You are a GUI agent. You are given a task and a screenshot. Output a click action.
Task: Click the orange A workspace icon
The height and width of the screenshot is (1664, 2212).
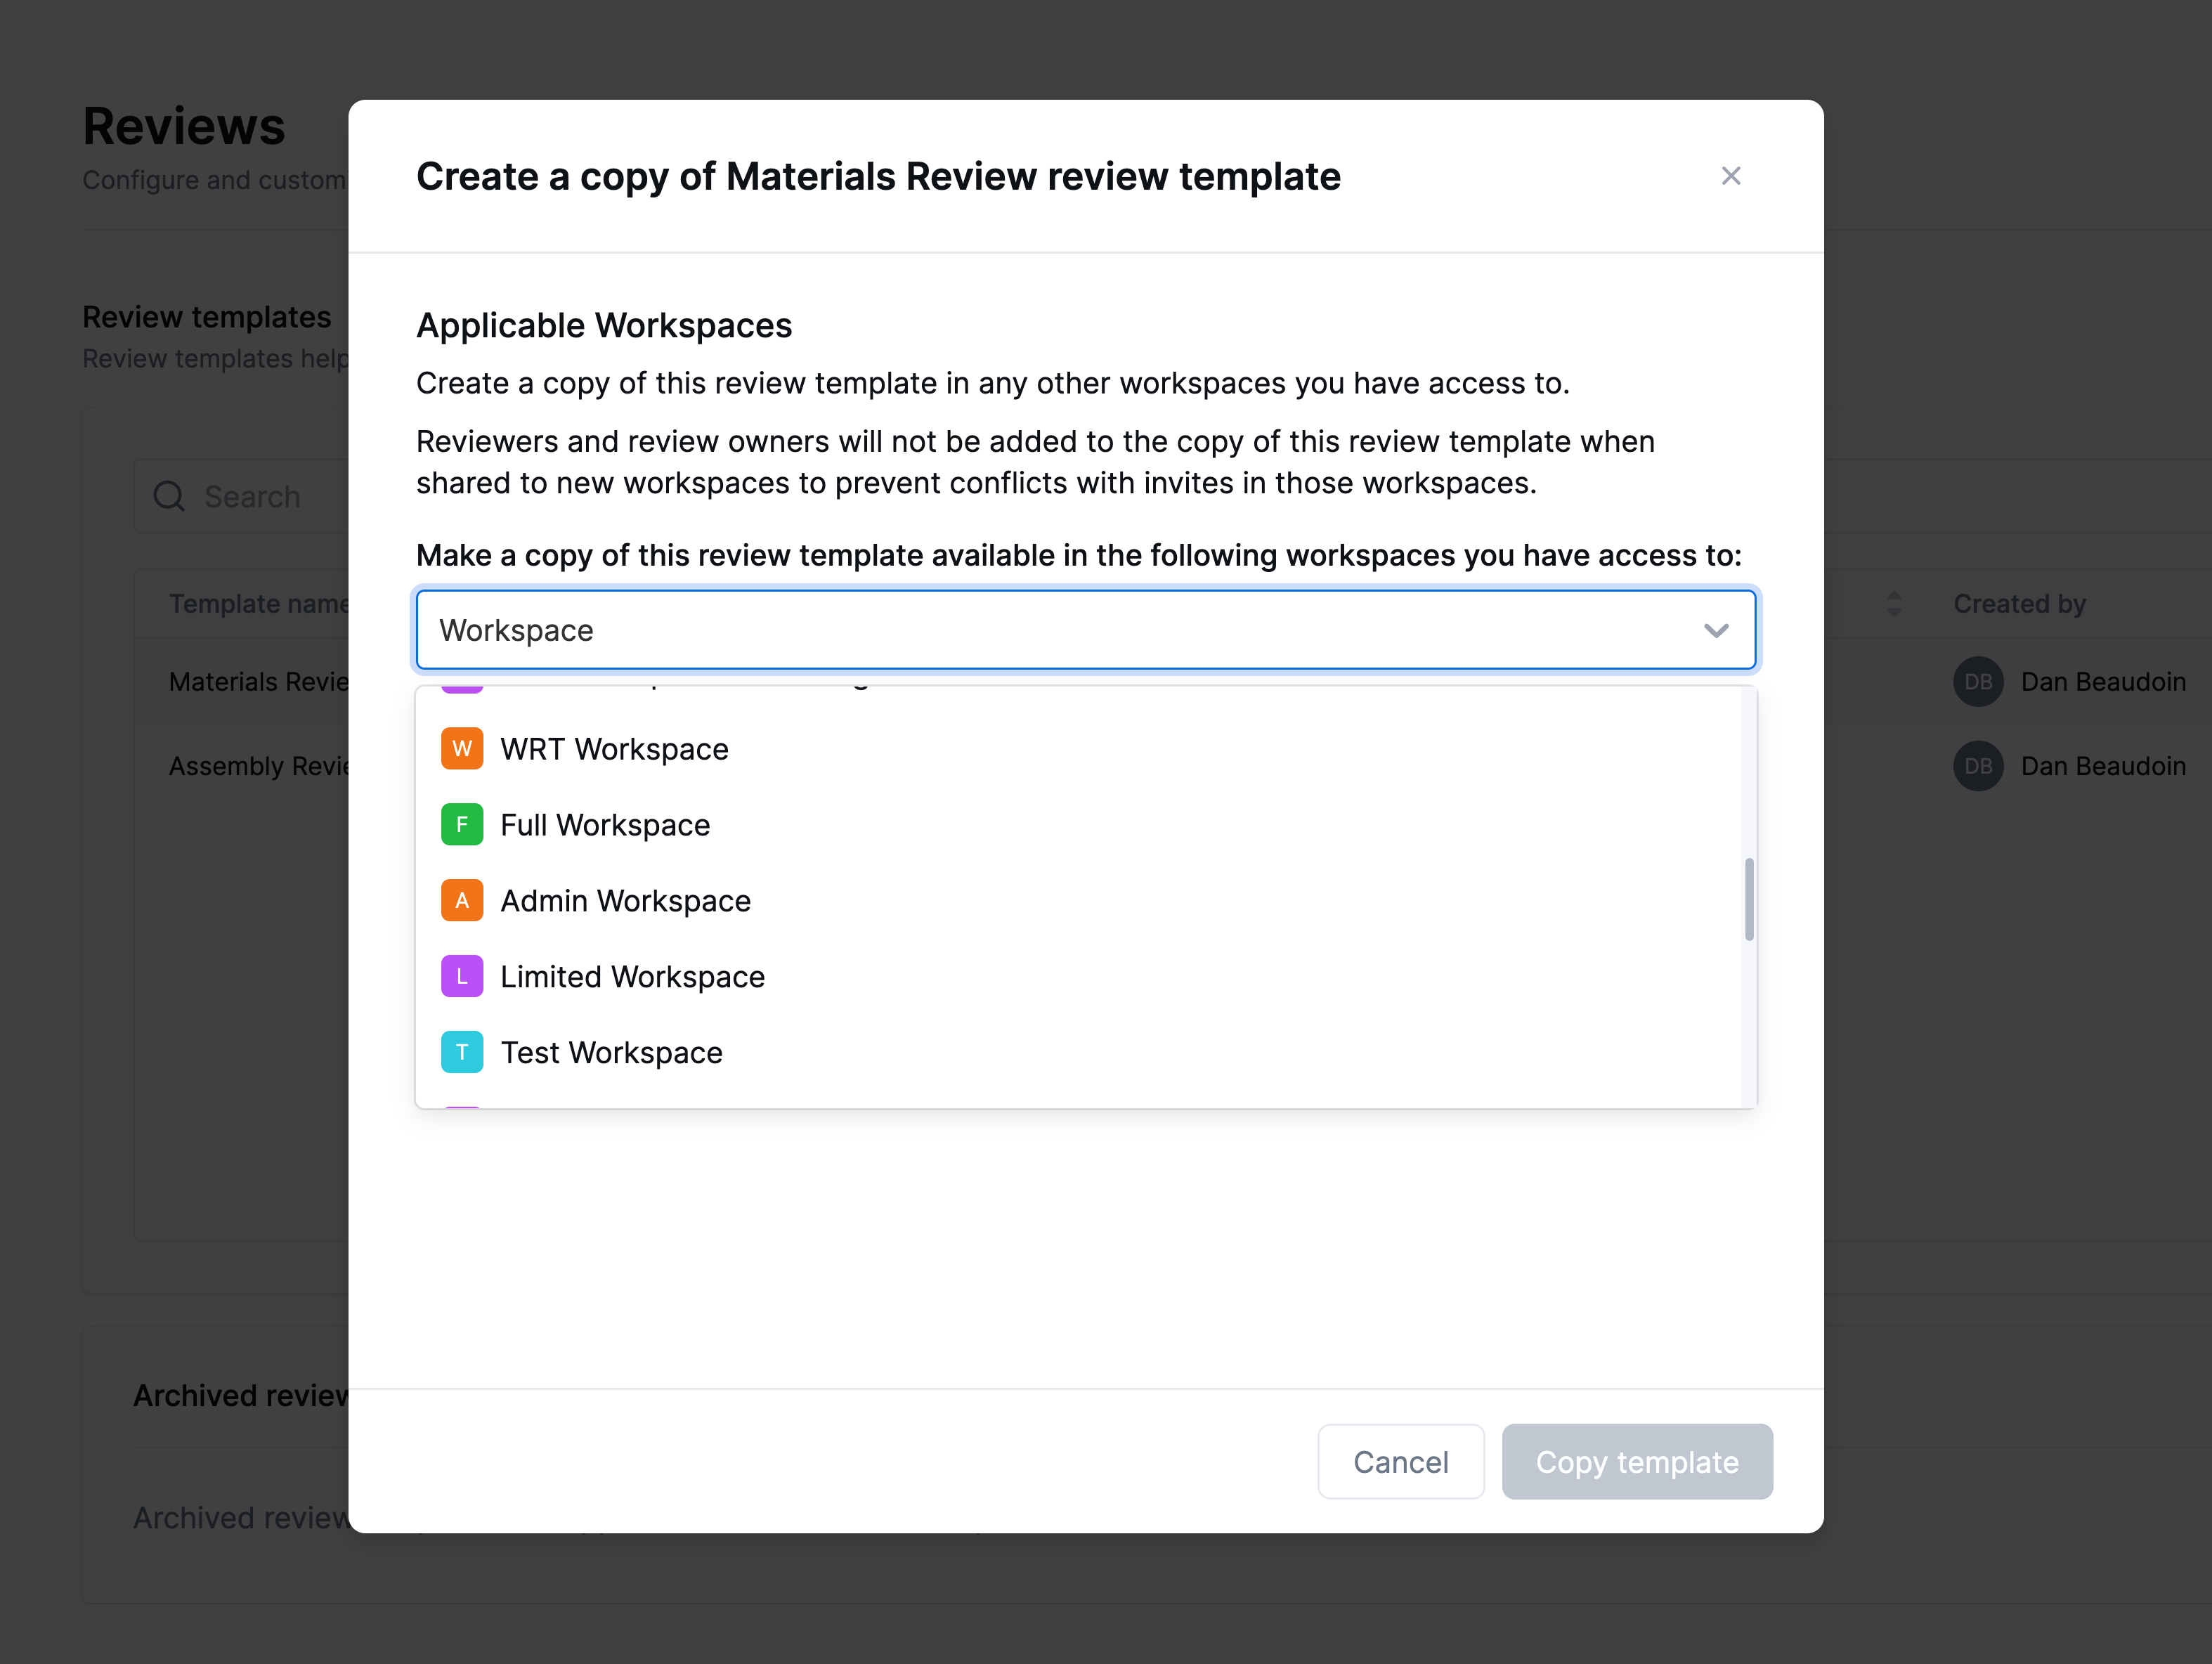pyautogui.click(x=462, y=901)
